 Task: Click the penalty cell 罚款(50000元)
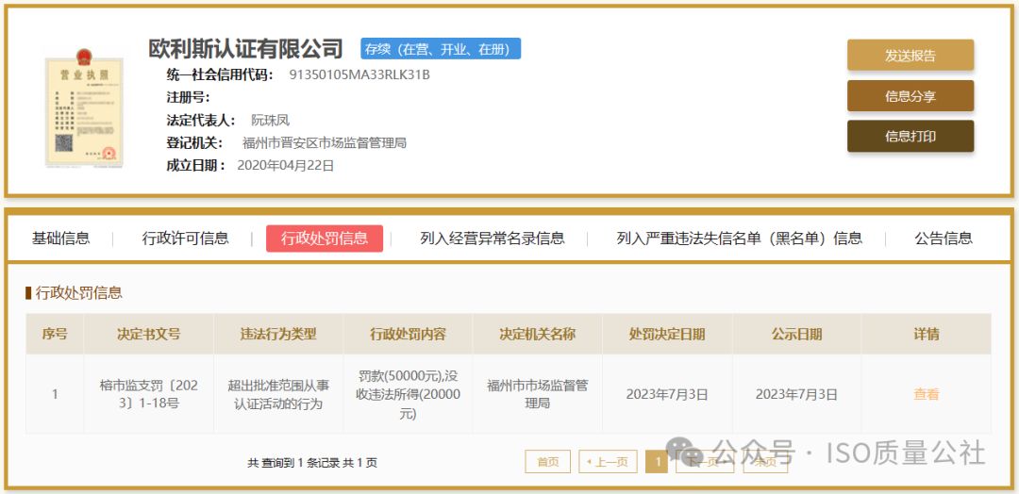click(x=408, y=394)
